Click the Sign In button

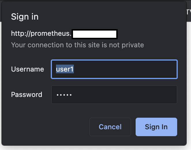[x=156, y=127]
